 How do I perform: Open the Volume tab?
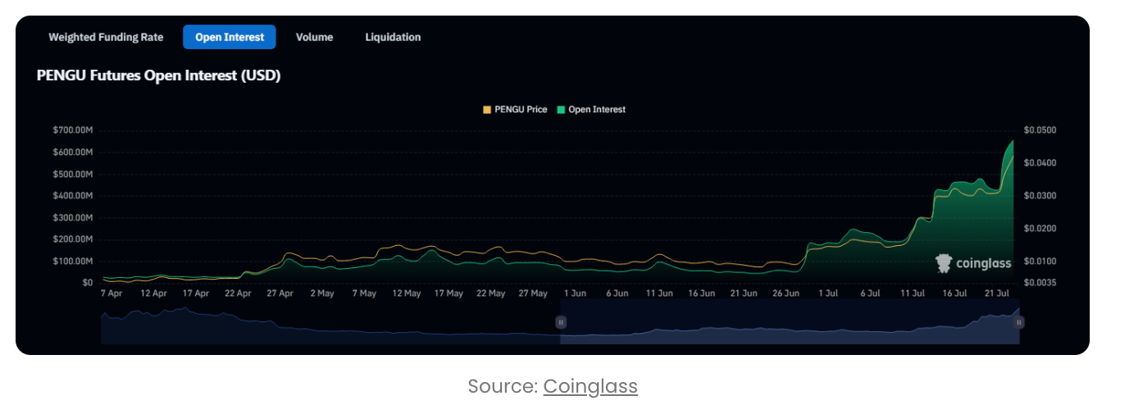coord(314,37)
